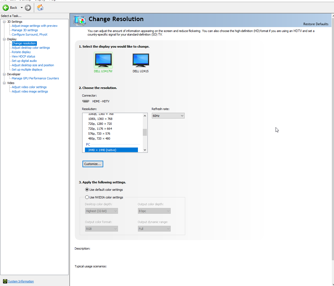Viewport: 334px width, 286px height.
Task: Click the green Back arrow icon
Action: (6, 8)
